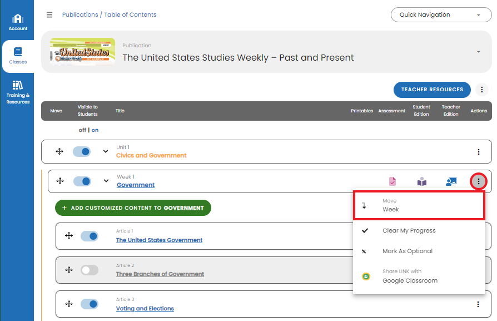Open more options beside Teacher Resources
The width and height of the screenshot is (497, 321).
482,90
